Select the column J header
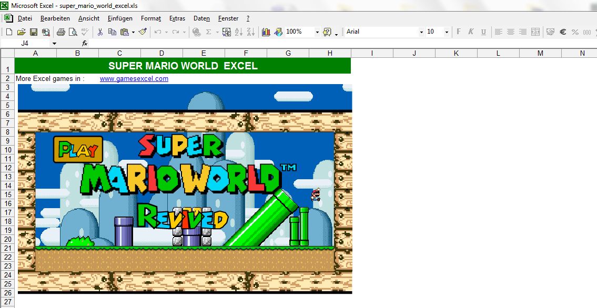 click(414, 54)
